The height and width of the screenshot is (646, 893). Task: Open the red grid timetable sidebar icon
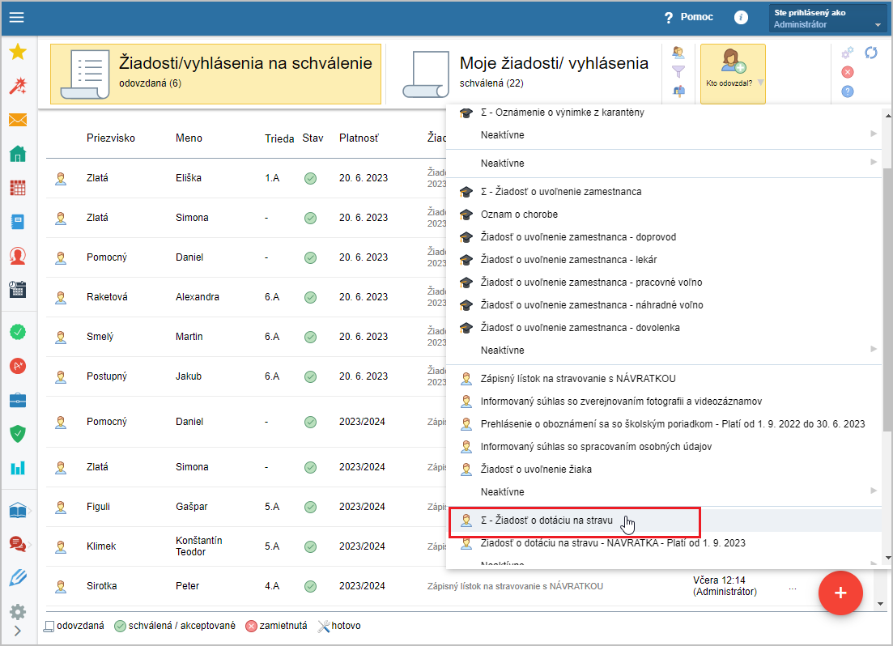[x=18, y=188]
